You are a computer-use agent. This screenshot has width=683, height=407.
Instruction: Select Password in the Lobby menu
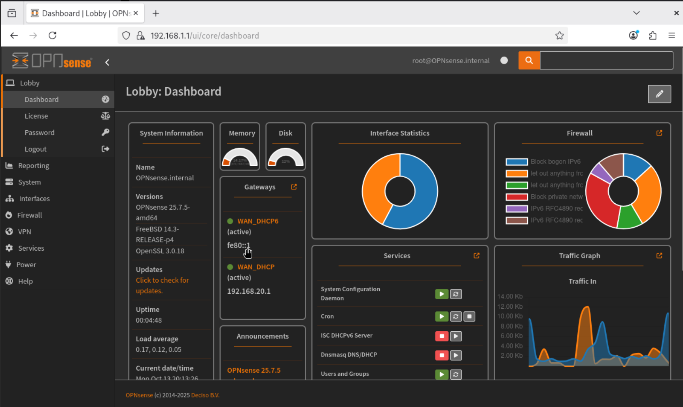39,133
